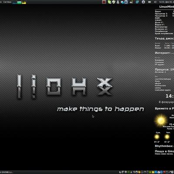This screenshot has width=174, height=174.
Task: Click the large 14: clock in the Conky panel
Action: click(170, 96)
